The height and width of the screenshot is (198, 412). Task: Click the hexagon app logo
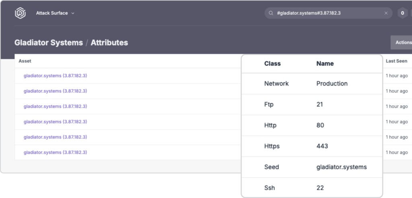pyautogui.click(x=20, y=13)
